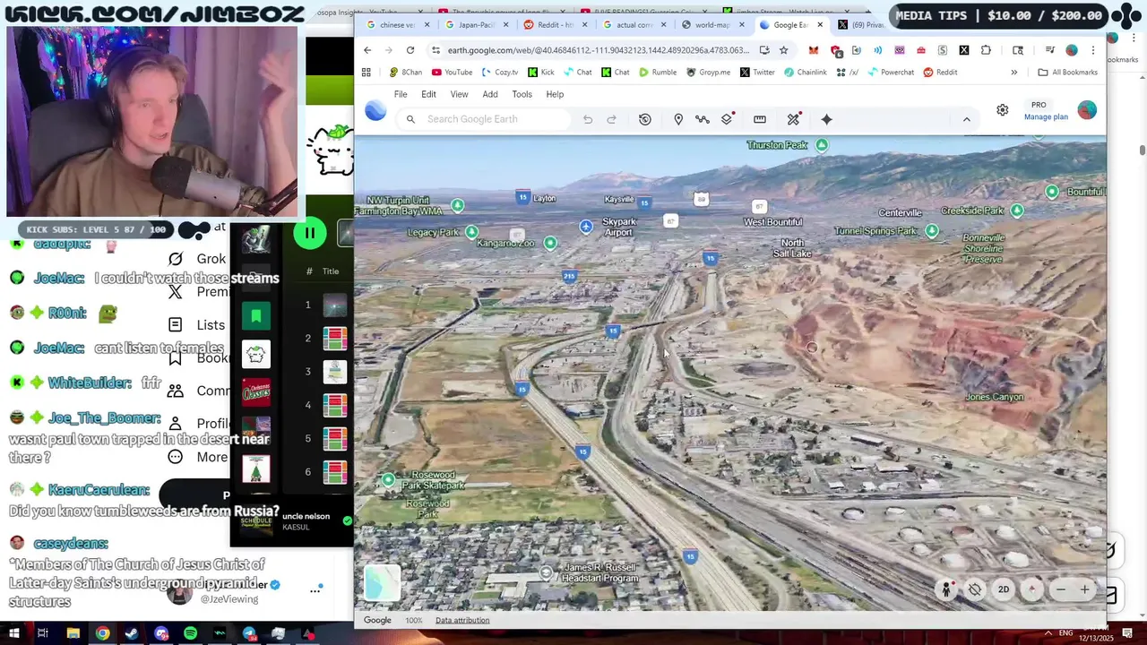The width and height of the screenshot is (1147, 645).
Task: Switch to the world-map browser tab
Action: coord(712,25)
